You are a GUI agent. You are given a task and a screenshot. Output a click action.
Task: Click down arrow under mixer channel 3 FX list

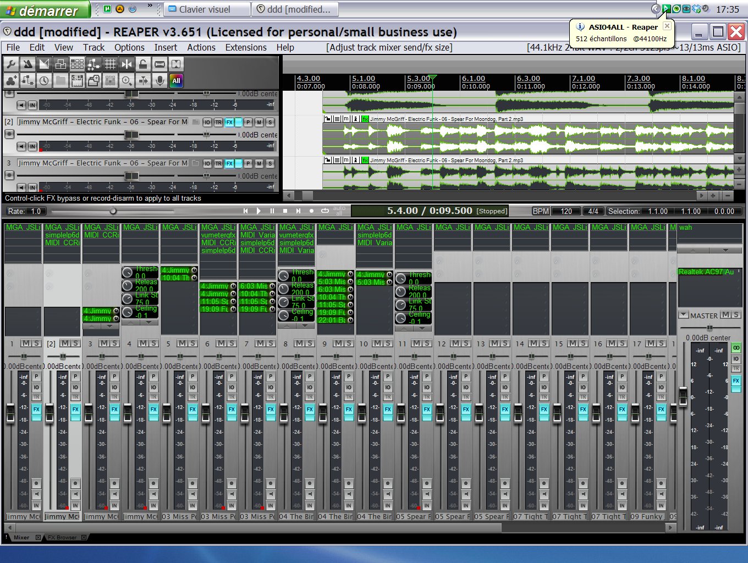point(111,326)
